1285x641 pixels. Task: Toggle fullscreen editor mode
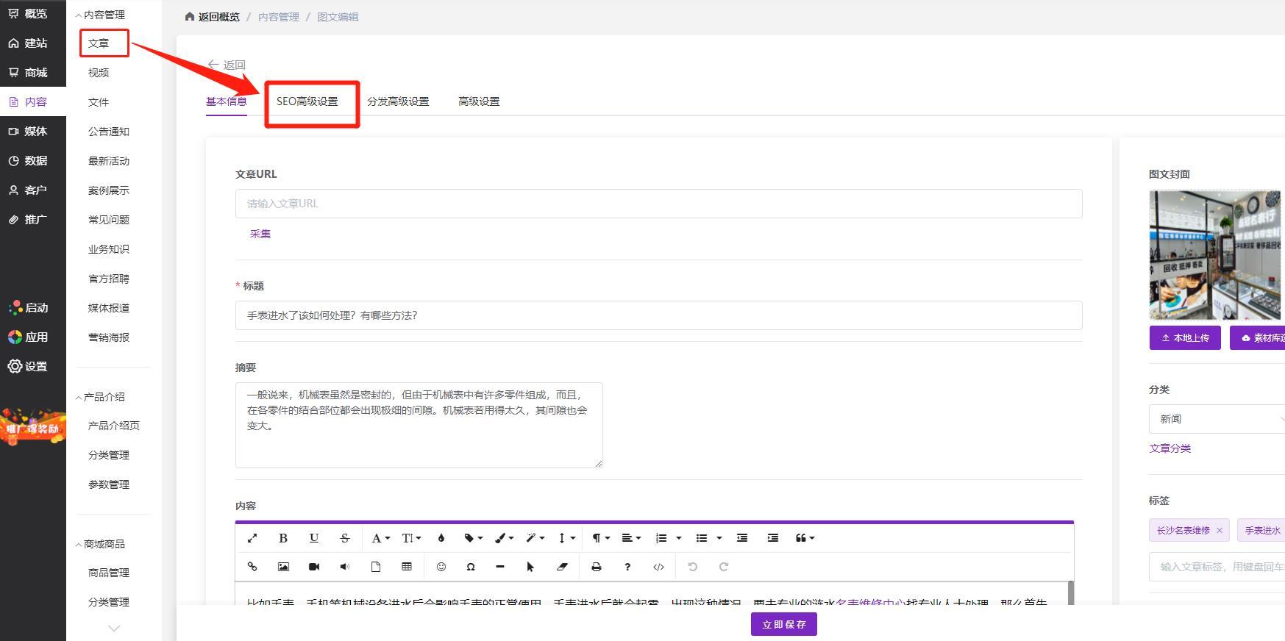tap(252, 538)
